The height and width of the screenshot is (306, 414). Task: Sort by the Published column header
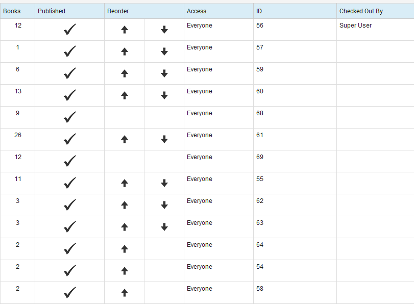[52, 11]
